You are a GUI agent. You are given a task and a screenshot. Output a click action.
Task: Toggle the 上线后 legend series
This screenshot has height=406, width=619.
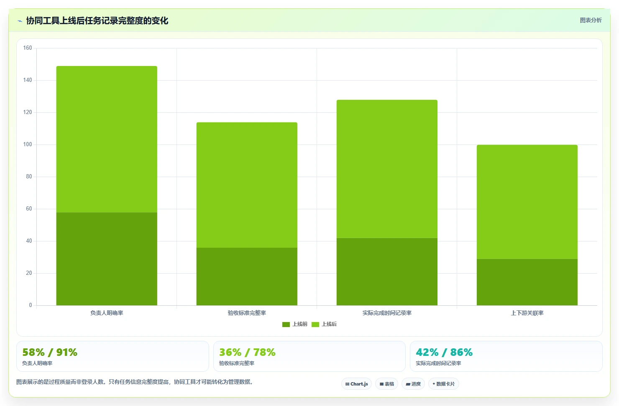[x=324, y=324]
